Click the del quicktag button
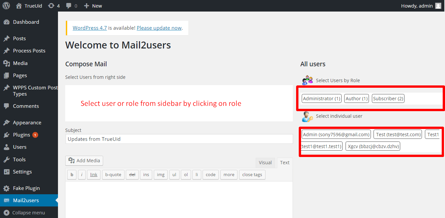Screen dimensions: 445x218 coord(132,175)
